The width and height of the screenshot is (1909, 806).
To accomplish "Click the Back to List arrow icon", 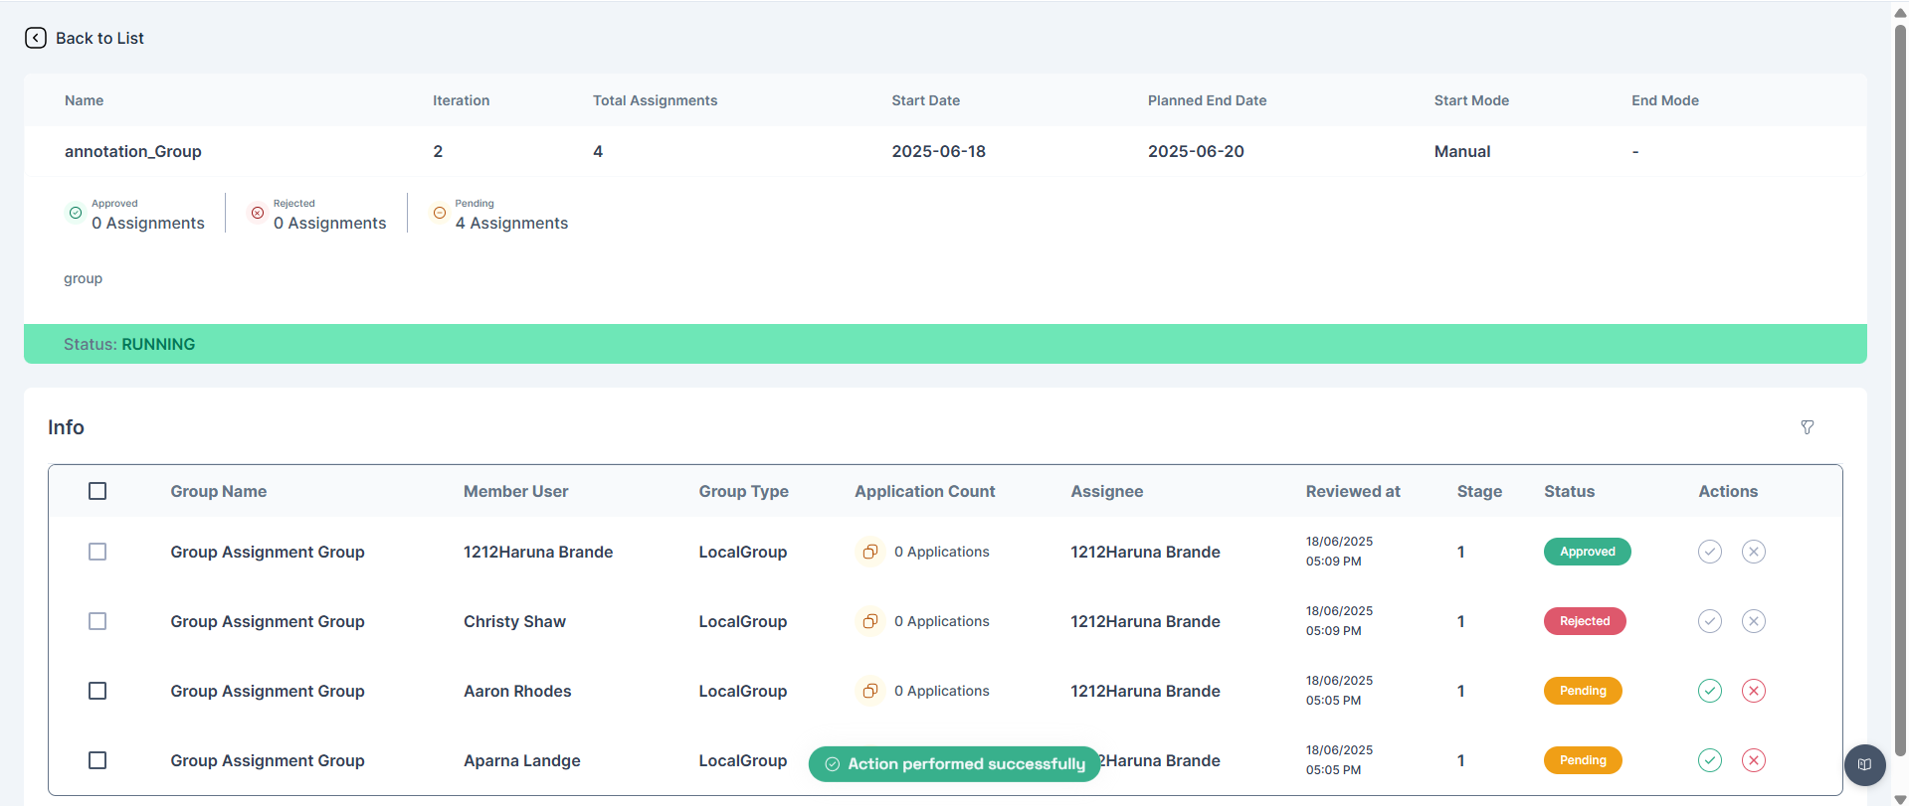I will pos(36,38).
